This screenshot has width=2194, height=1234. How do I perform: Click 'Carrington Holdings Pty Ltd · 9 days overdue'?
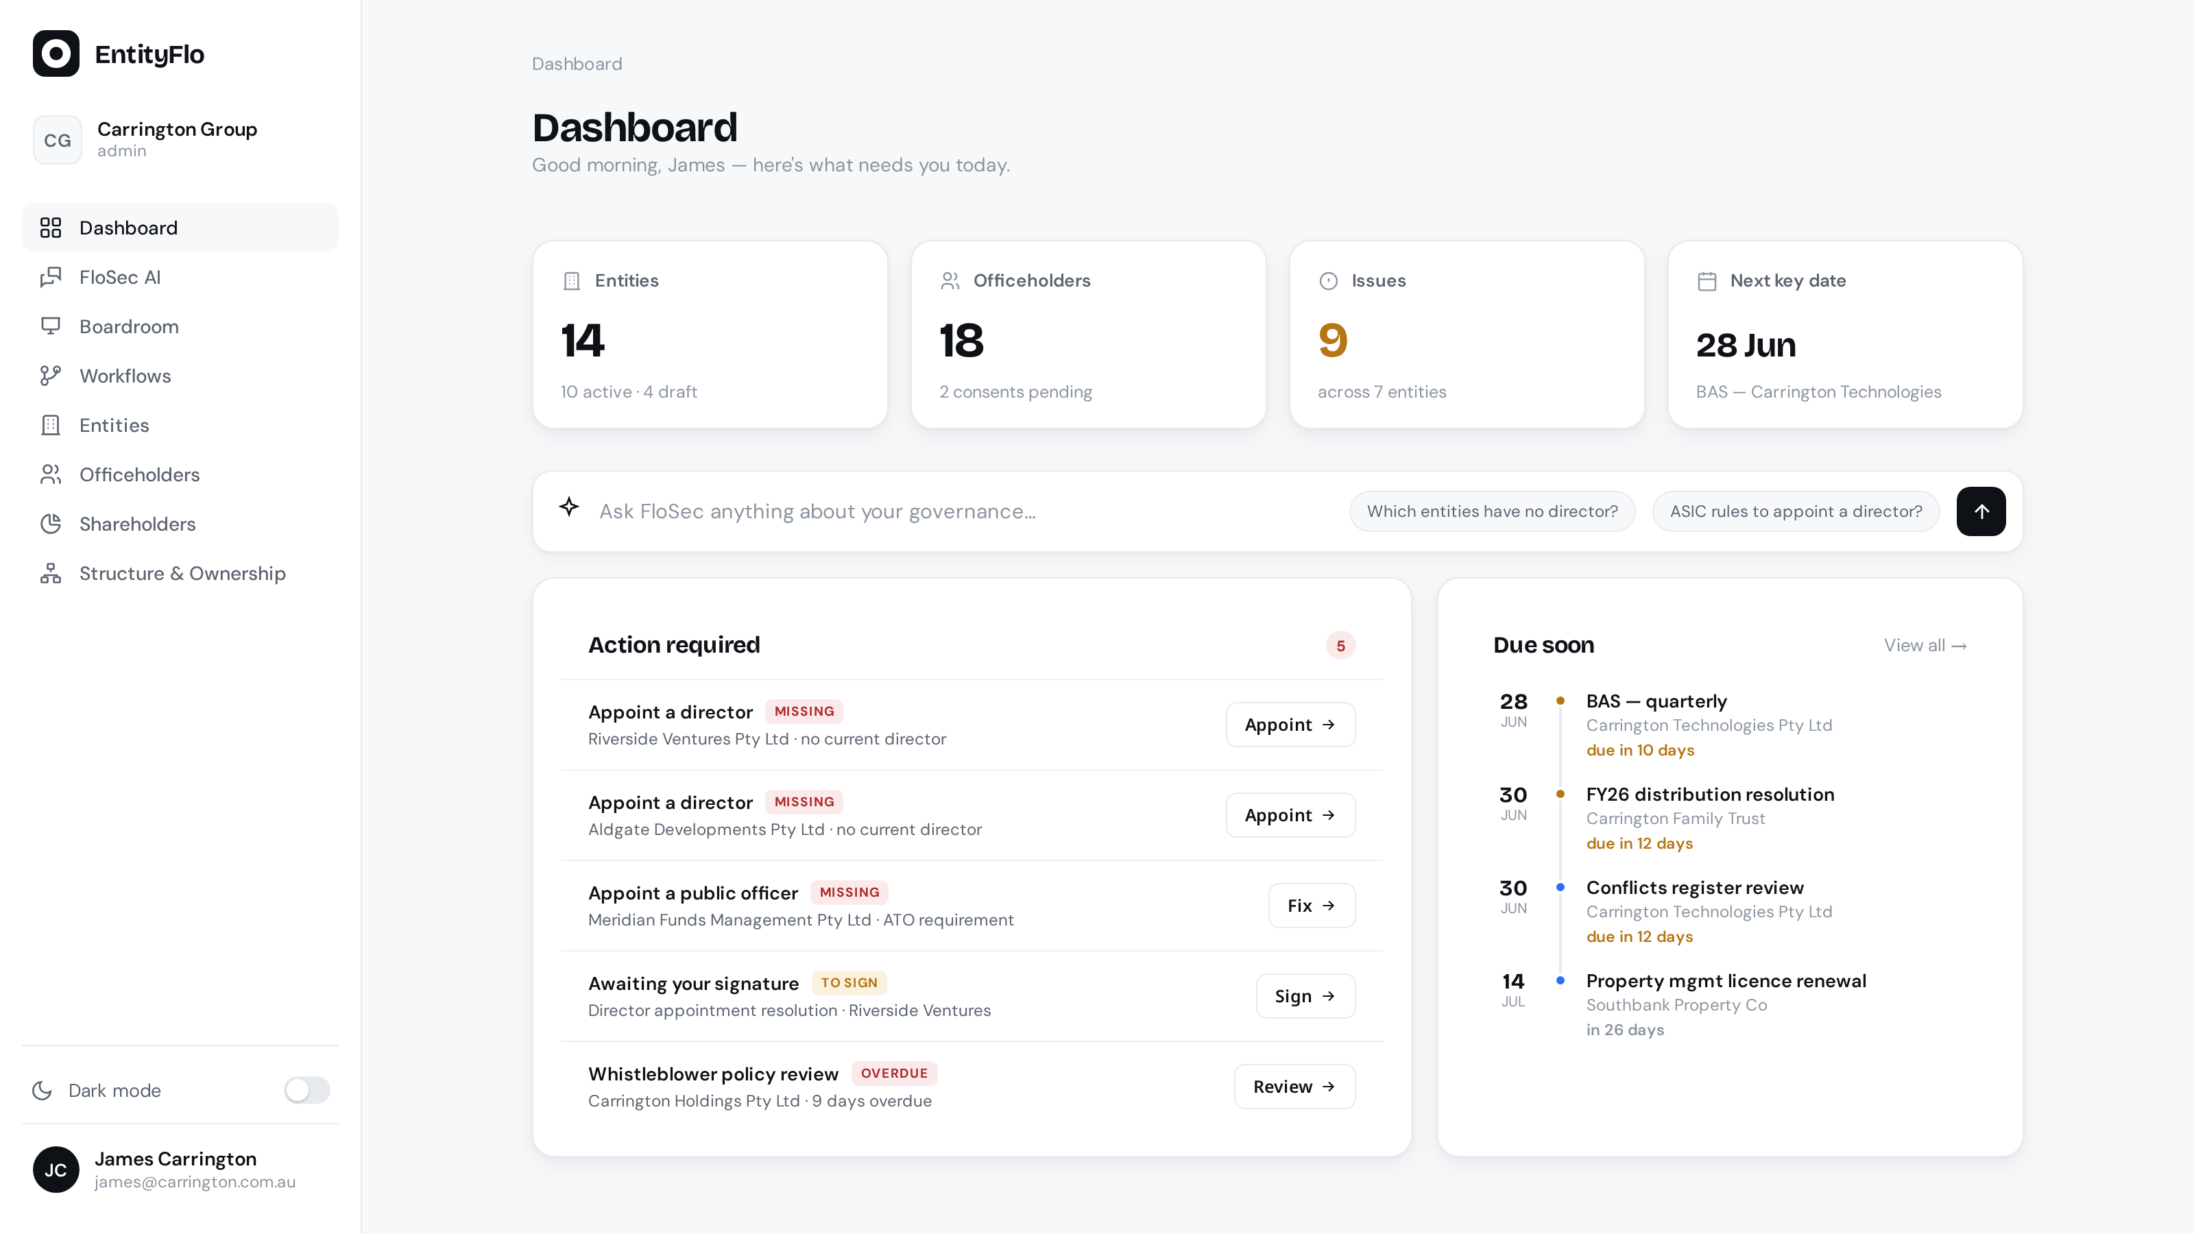pos(760,1101)
